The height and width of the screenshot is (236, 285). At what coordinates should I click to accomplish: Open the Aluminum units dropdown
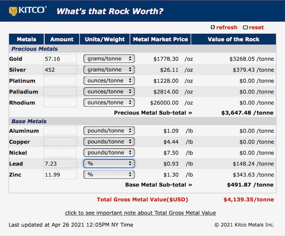pyautogui.click(x=109, y=131)
